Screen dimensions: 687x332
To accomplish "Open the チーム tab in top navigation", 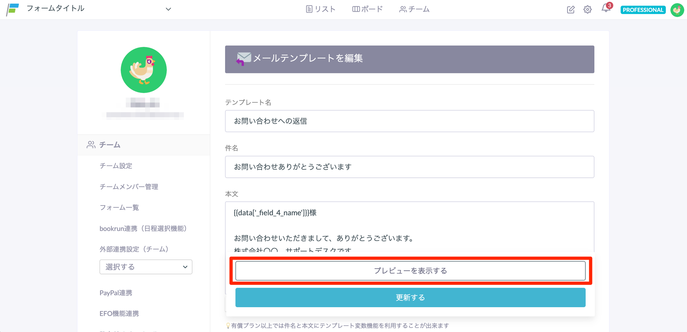I will click(x=414, y=9).
